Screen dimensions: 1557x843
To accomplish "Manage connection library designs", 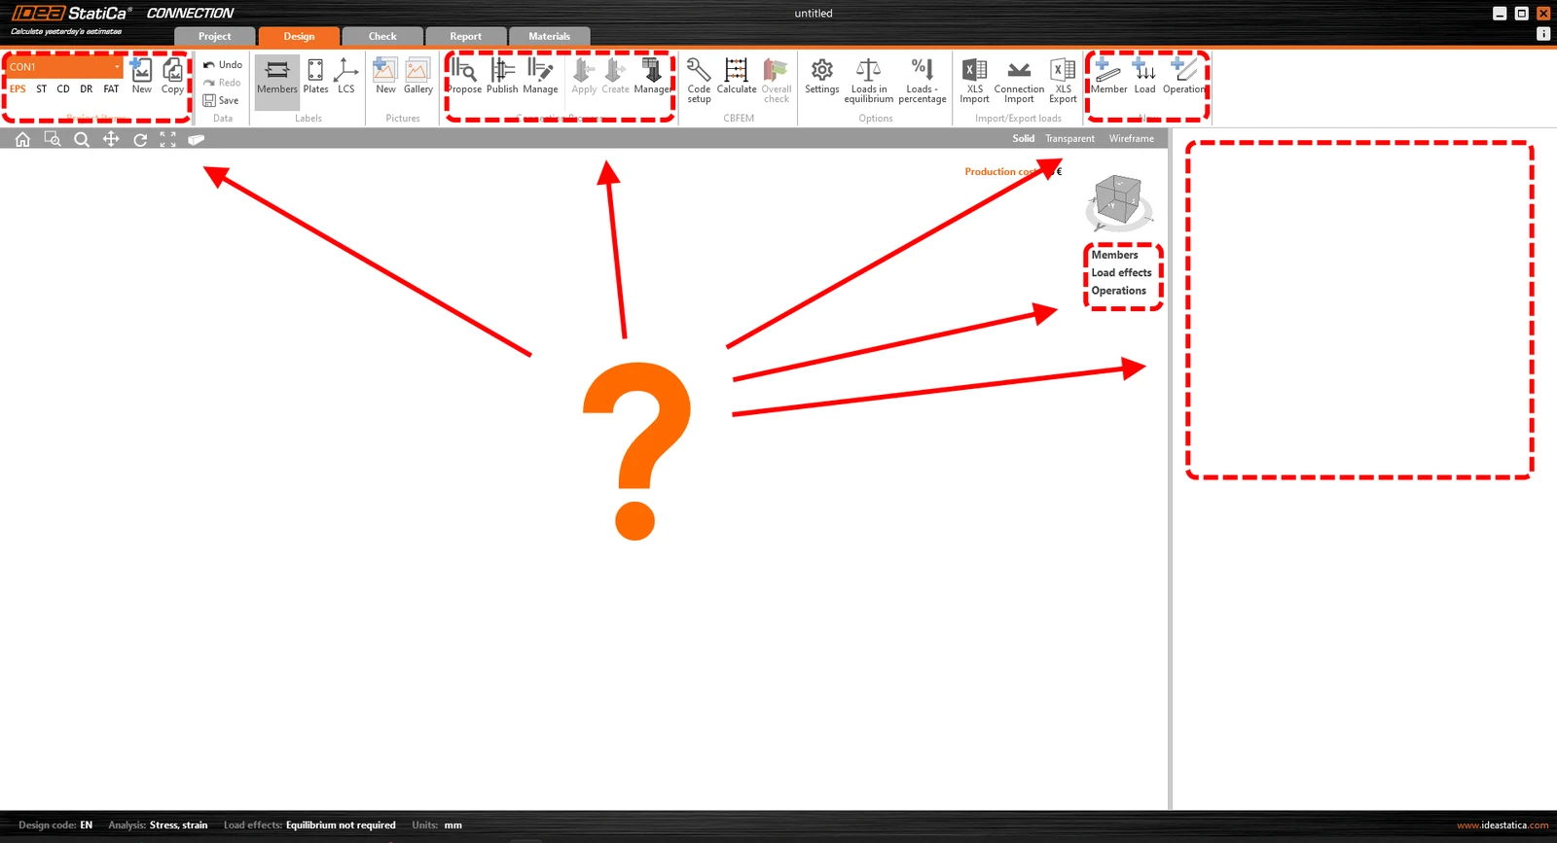I will click(540, 76).
